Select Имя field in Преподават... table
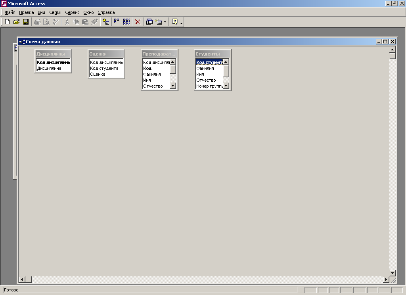 click(156, 80)
